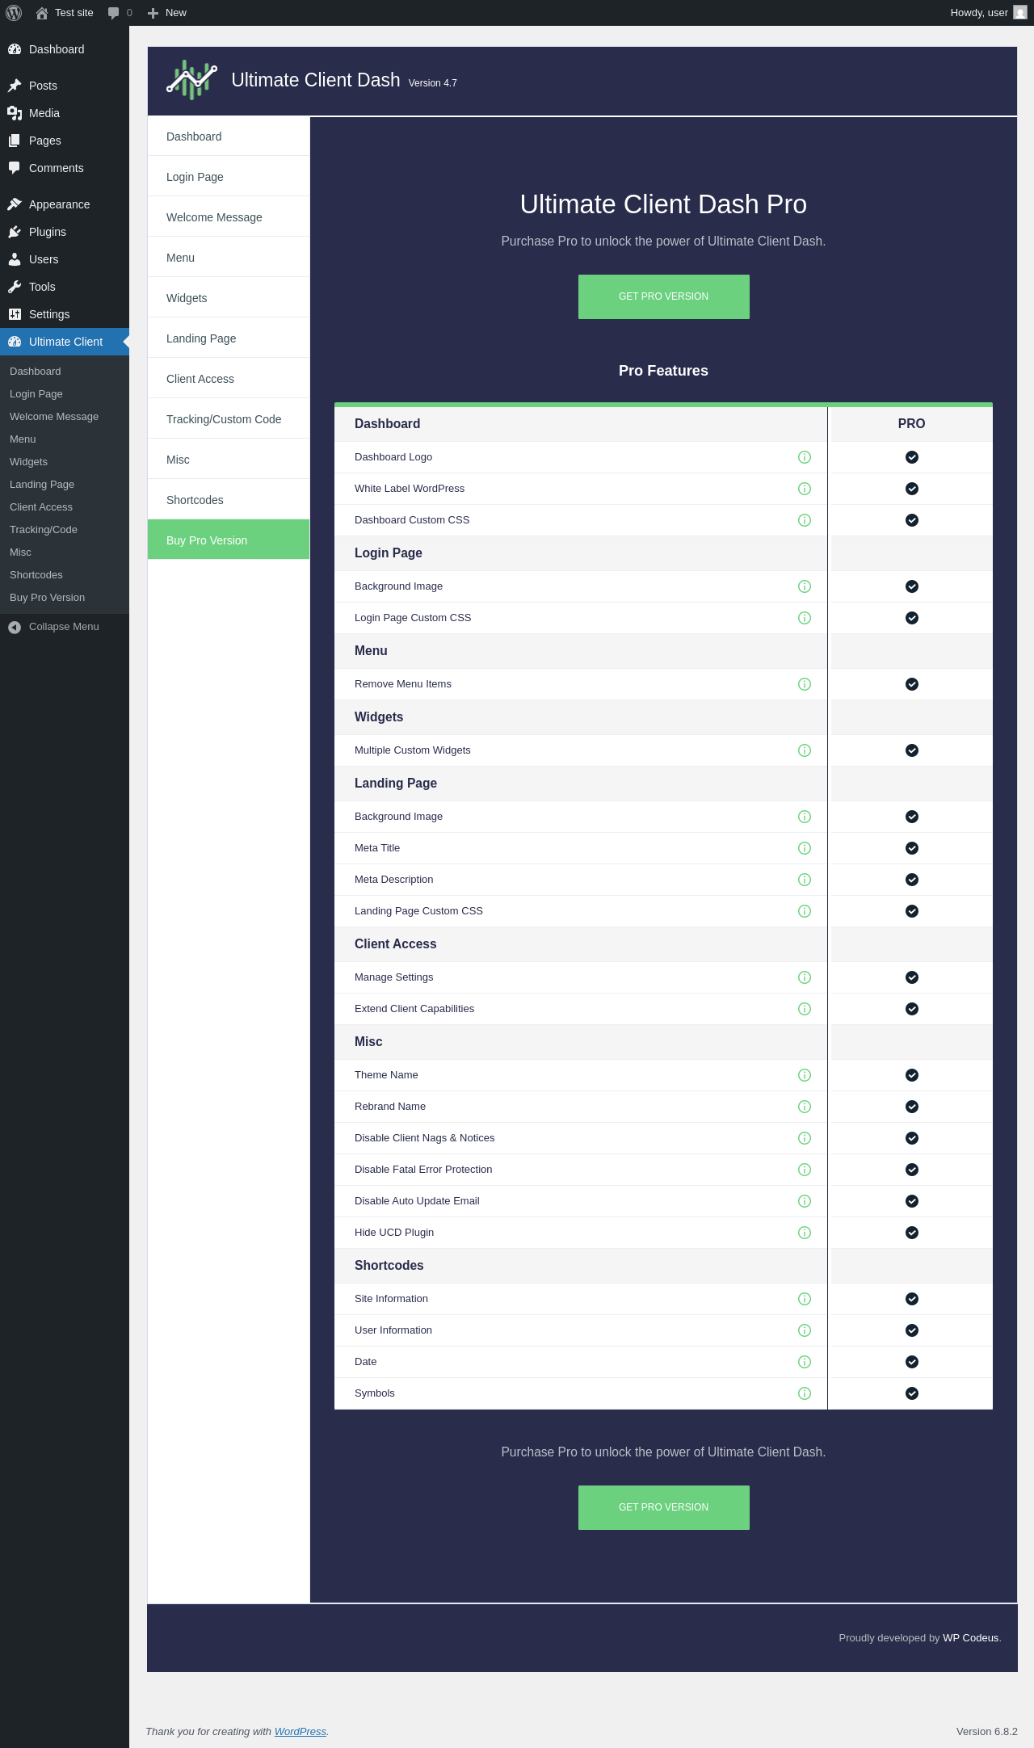Click the PRO column header
Screen dimensions: 1034x1748
click(x=912, y=424)
